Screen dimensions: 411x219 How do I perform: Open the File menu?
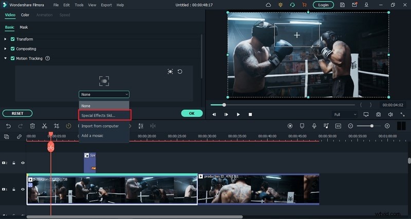point(56,5)
